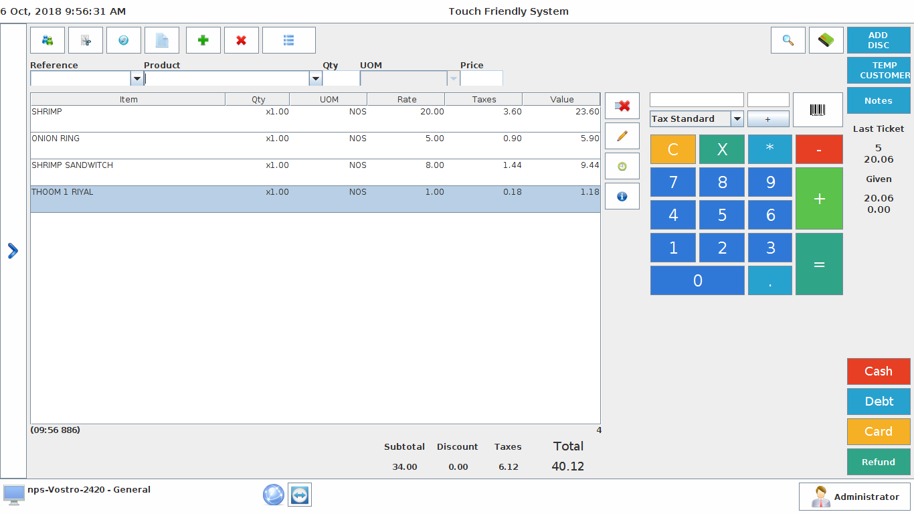
Task: Click the Administrator user button
Action: tap(855, 497)
